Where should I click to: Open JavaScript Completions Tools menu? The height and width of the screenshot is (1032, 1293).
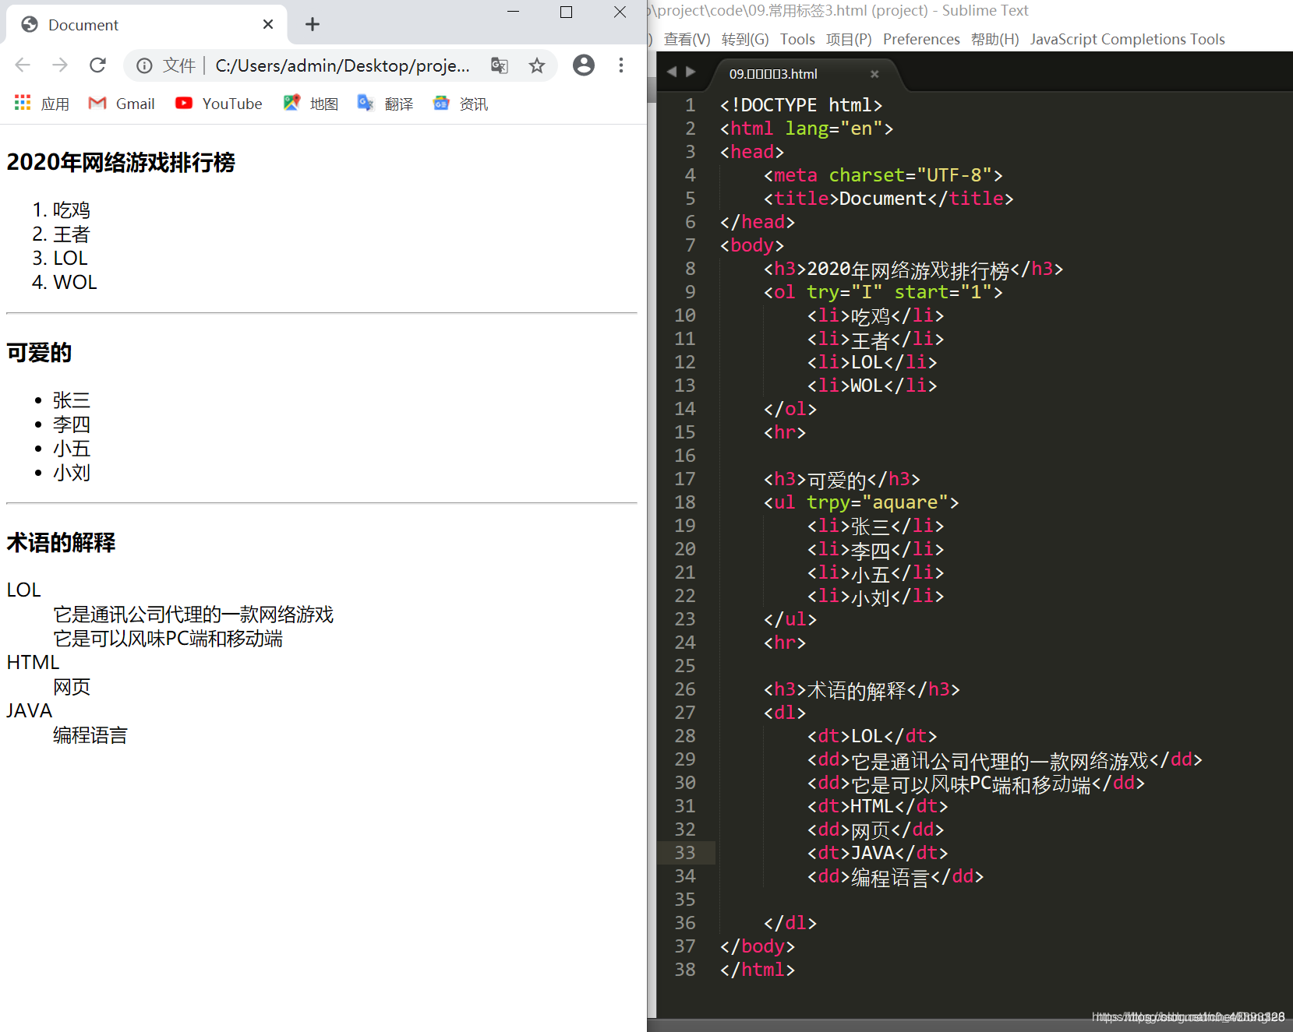(1127, 39)
